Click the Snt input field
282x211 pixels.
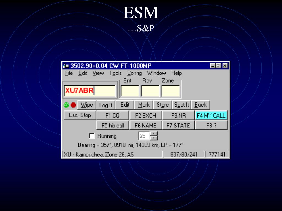(130, 91)
